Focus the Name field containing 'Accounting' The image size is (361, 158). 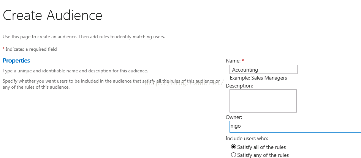pyautogui.click(x=263, y=70)
